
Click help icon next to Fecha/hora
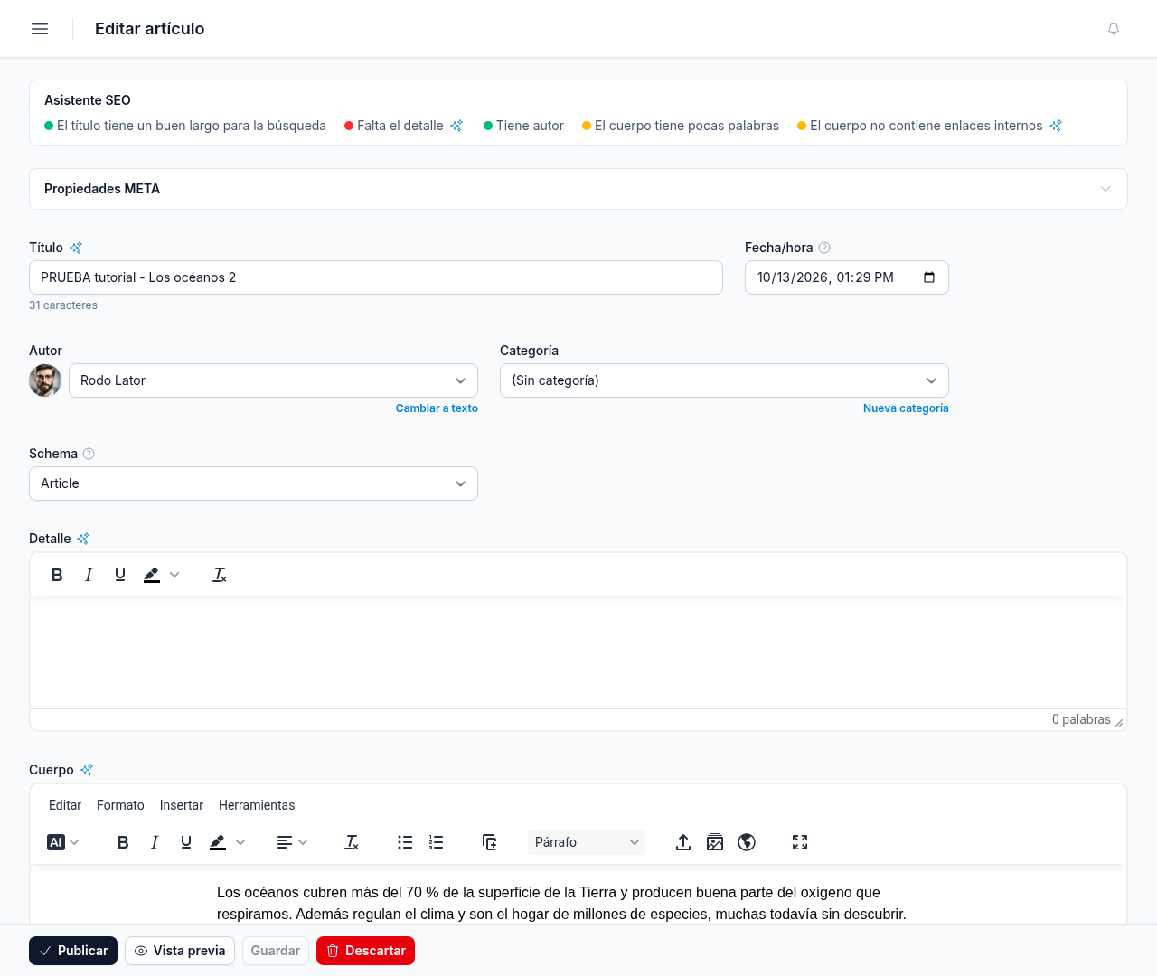tap(824, 248)
